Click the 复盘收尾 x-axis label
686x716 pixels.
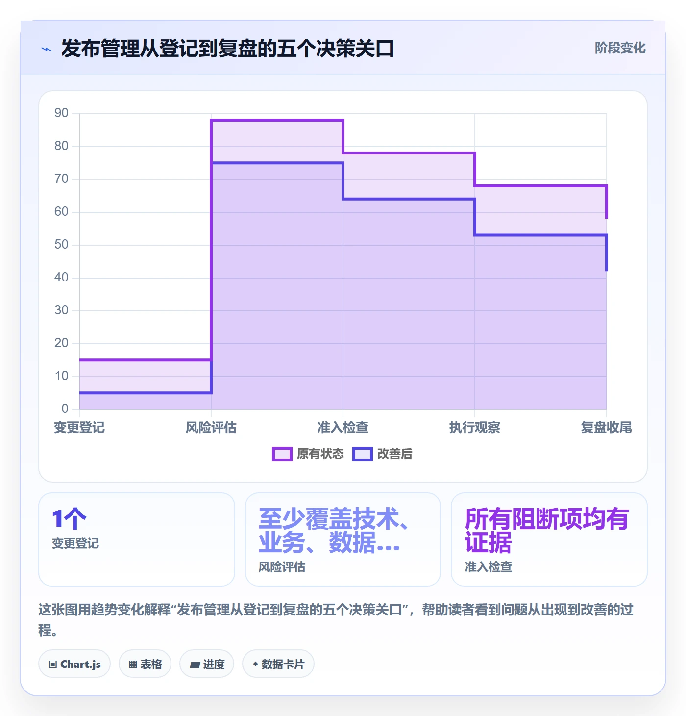point(607,428)
